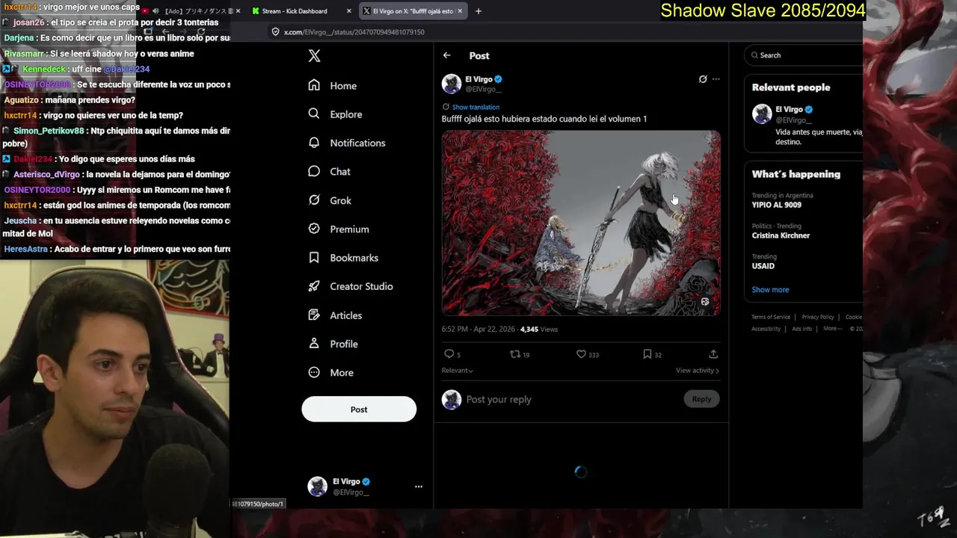The image size is (957, 538).
Task: Click Show translation link
Action: pos(476,107)
